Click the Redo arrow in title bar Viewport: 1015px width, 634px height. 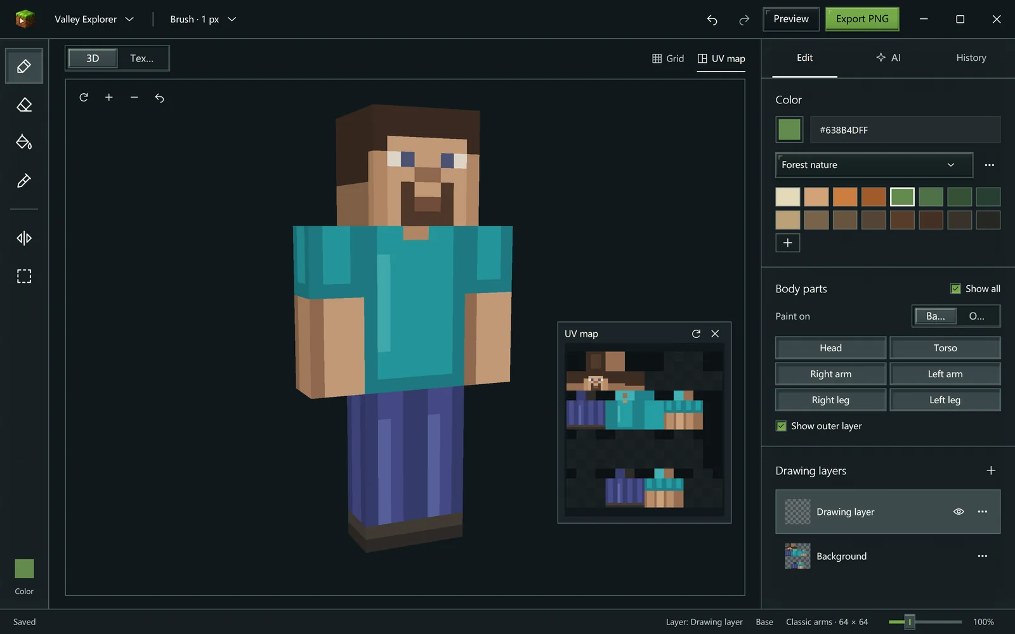(x=744, y=20)
